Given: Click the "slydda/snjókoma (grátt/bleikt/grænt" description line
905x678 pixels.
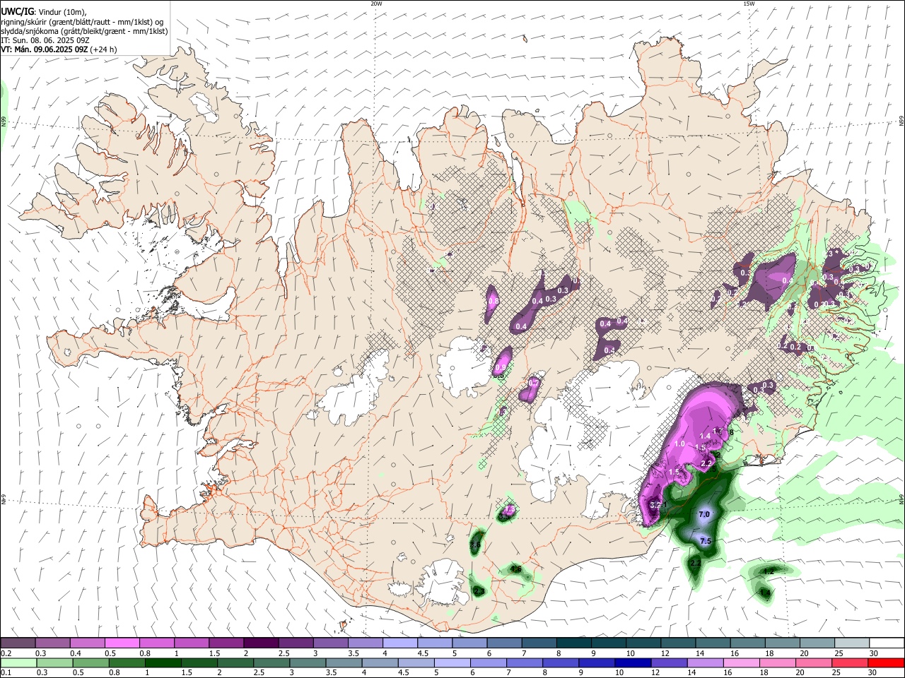Looking at the screenshot, I should (84, 31).
